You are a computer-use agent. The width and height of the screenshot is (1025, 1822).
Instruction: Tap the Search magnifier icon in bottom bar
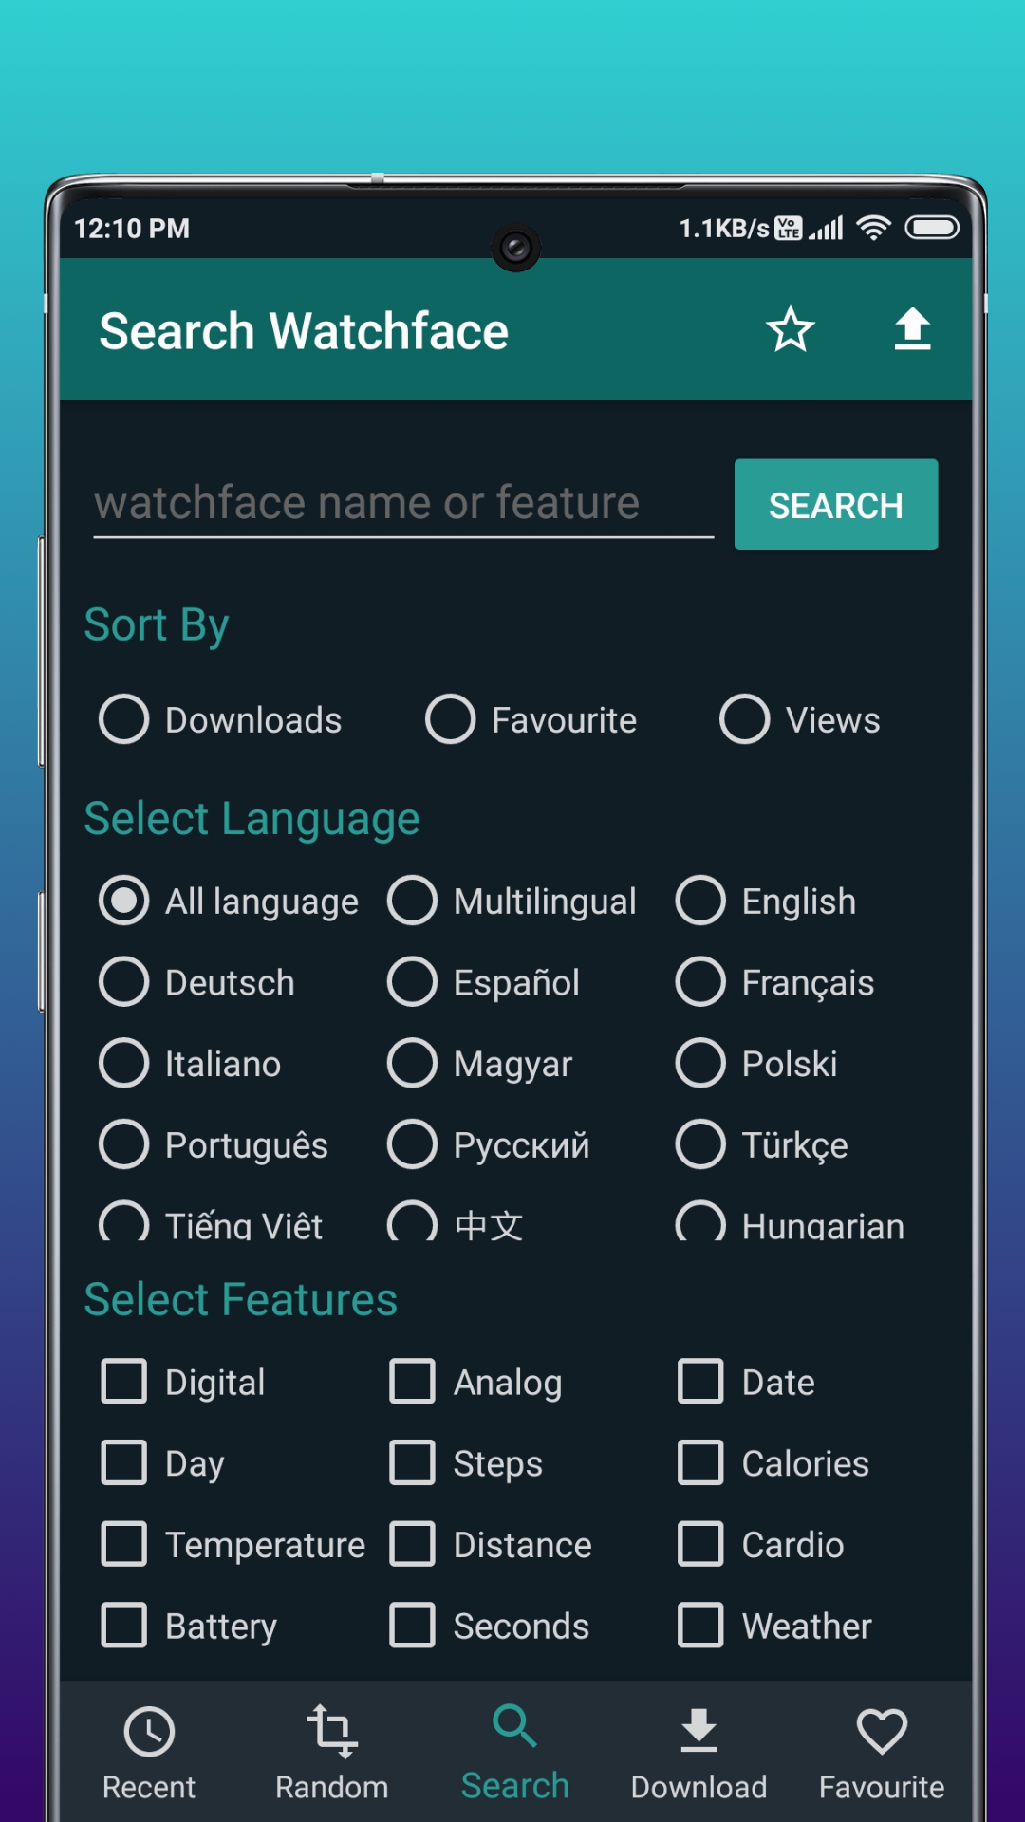[514, 1727]
